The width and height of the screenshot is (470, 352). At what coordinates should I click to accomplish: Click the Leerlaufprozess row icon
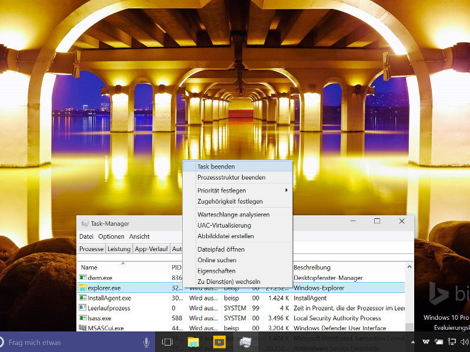(x=83, y=307)
